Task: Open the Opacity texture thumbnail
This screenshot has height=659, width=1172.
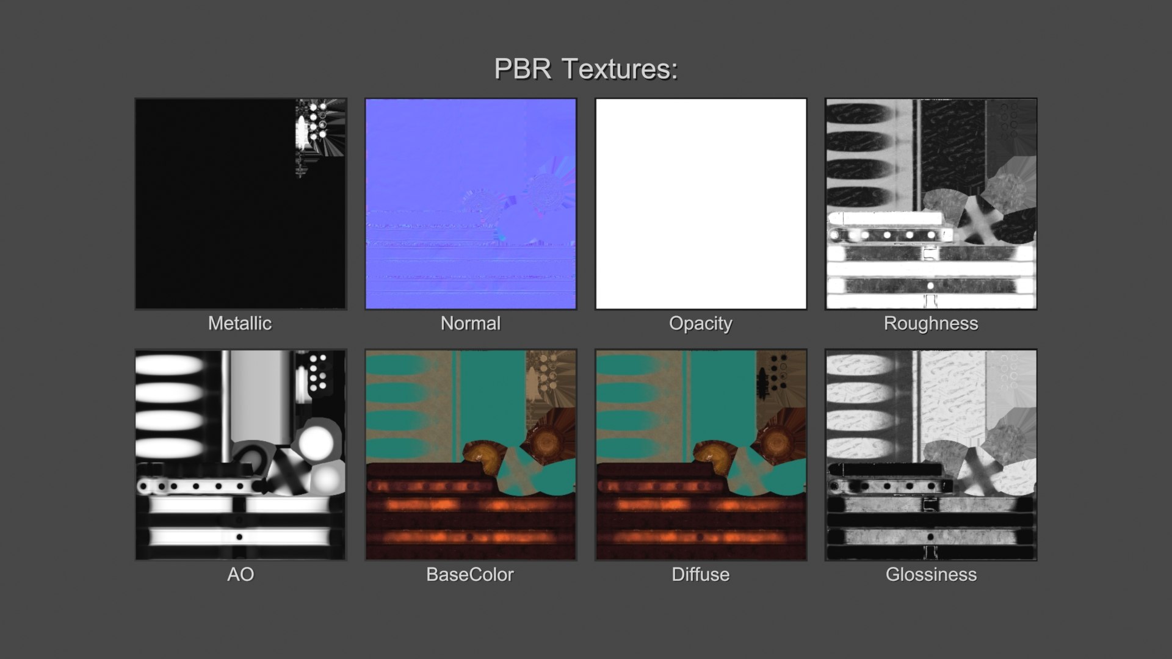Action: point(701,204)
